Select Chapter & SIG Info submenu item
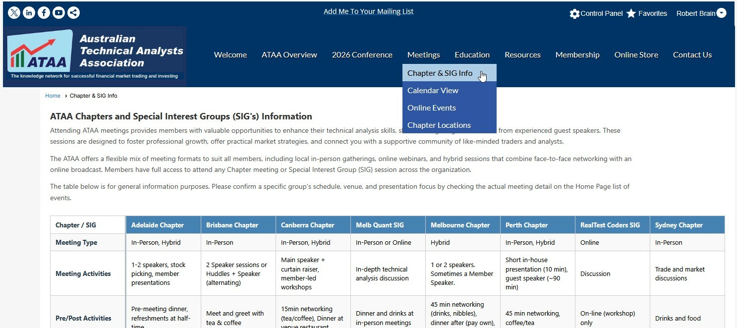The image size is (737, 328). 449,73
